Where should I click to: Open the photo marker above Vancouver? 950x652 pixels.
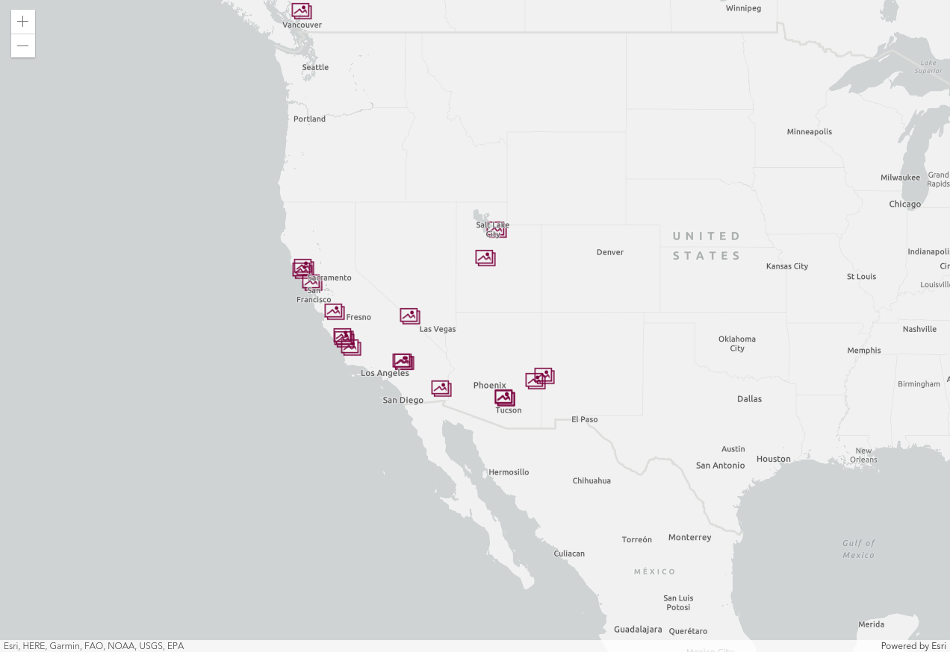301,10
